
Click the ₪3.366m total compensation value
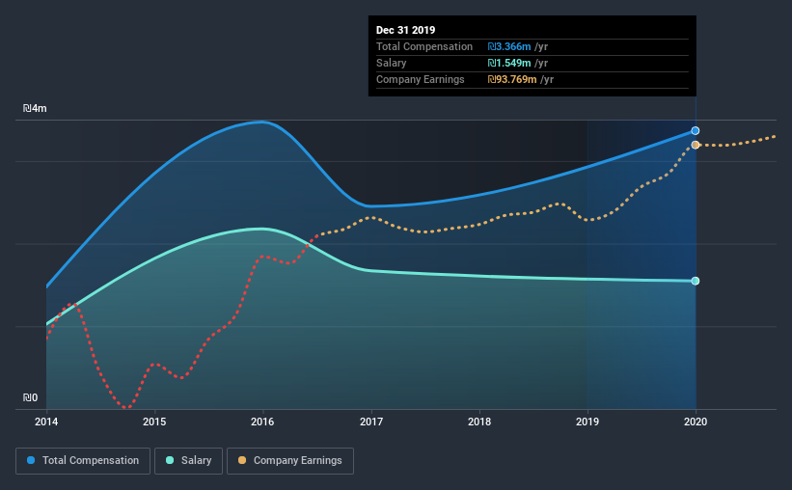click(x=509, y=47)
